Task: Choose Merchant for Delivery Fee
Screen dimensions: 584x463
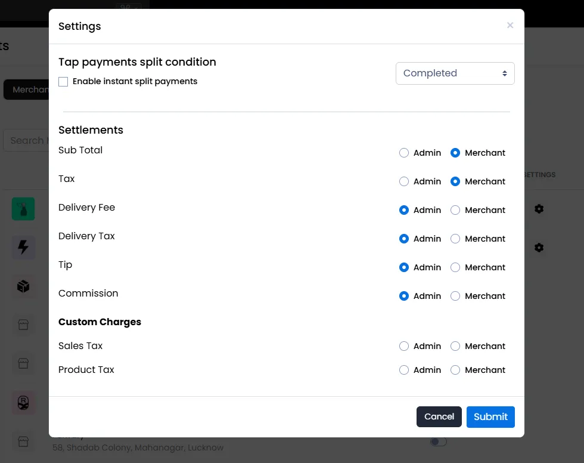Action: click(455, 210)
